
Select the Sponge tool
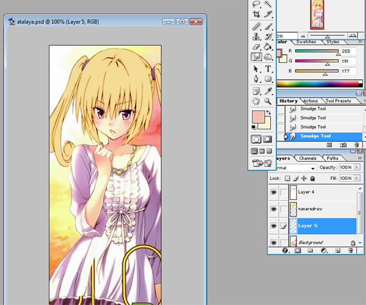point(268,57)
